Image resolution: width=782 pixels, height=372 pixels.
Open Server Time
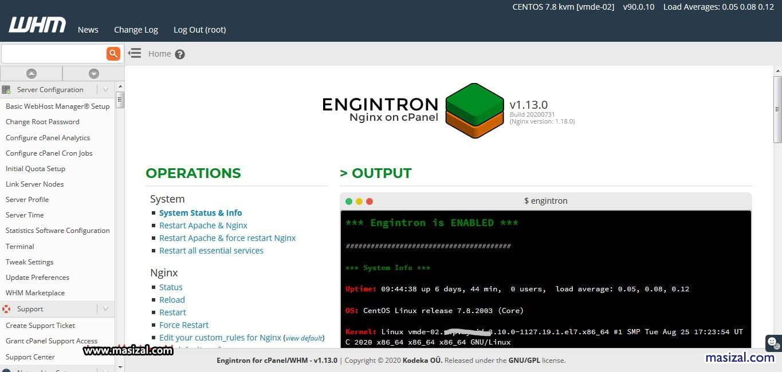click(x=25, y=215)
